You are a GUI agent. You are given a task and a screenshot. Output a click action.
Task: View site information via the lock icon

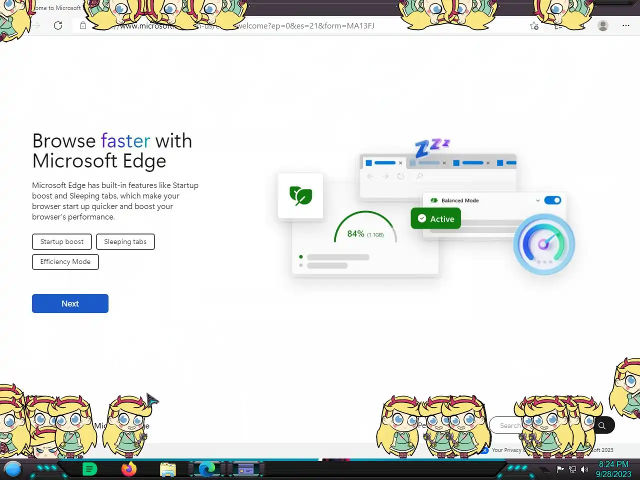tap(83, 25)
